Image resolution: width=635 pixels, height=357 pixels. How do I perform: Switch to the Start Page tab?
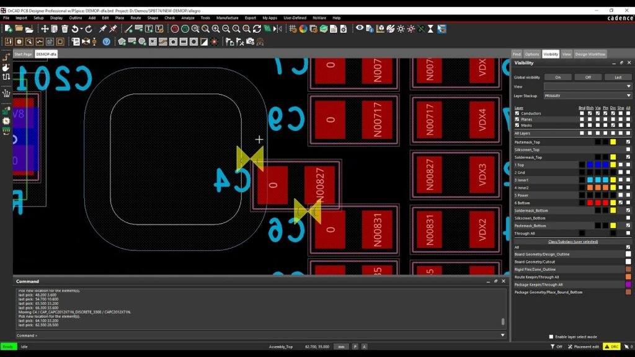click(x=23, y=55)
